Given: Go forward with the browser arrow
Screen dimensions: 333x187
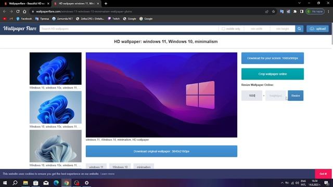Looking at the screenshot, I should (11, 11).
